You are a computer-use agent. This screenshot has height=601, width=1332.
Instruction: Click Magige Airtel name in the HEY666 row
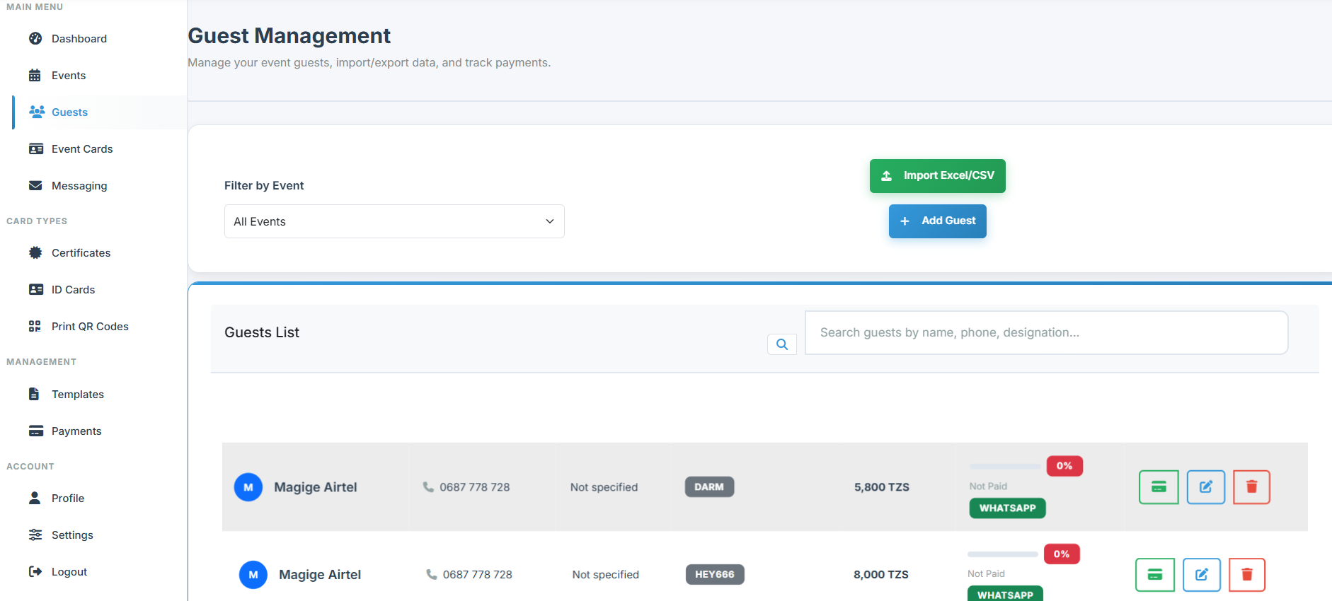(x=320, y=575)
